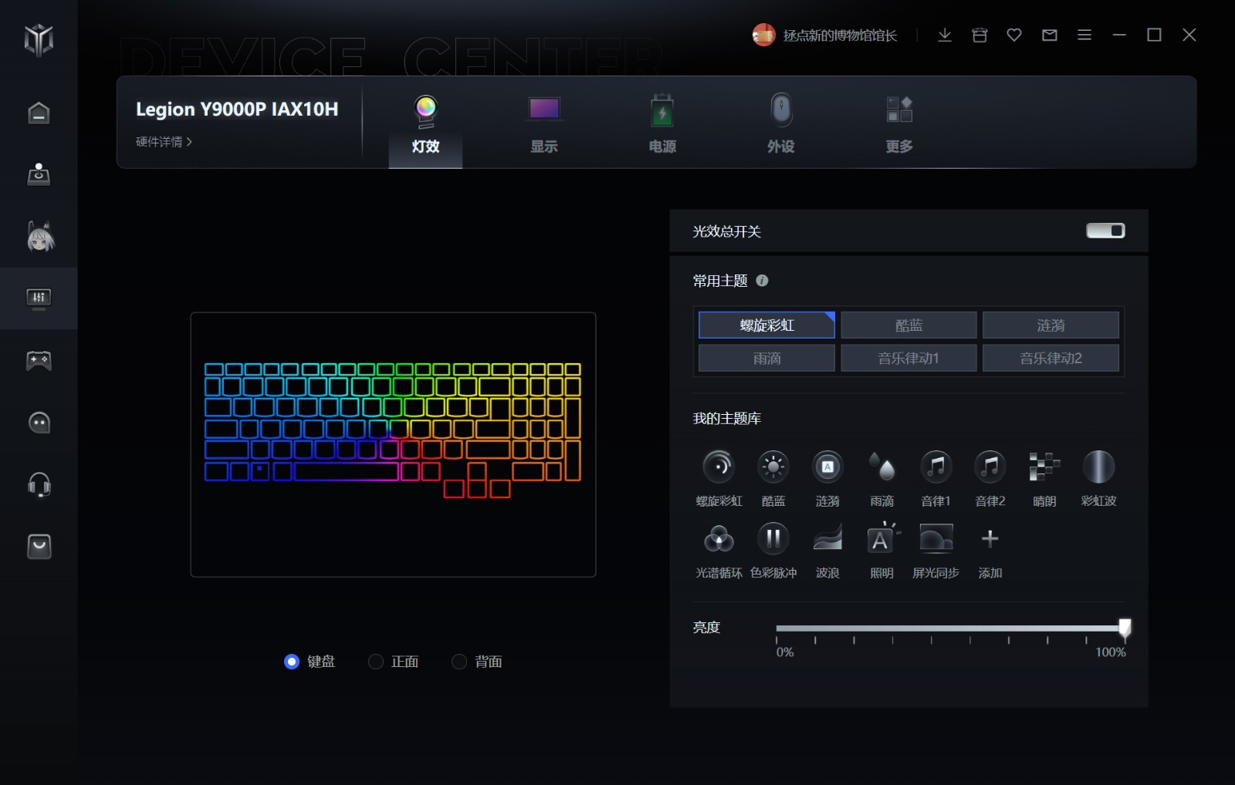This screenshot has width=1235, height=785.
Task: Select 音律1 music note icon
Action: (936, 467)
